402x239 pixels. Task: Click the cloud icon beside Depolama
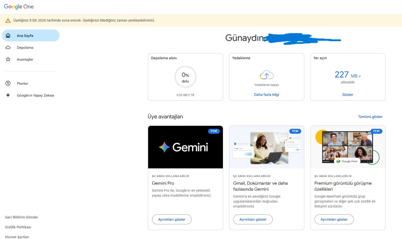coord(8,48)
